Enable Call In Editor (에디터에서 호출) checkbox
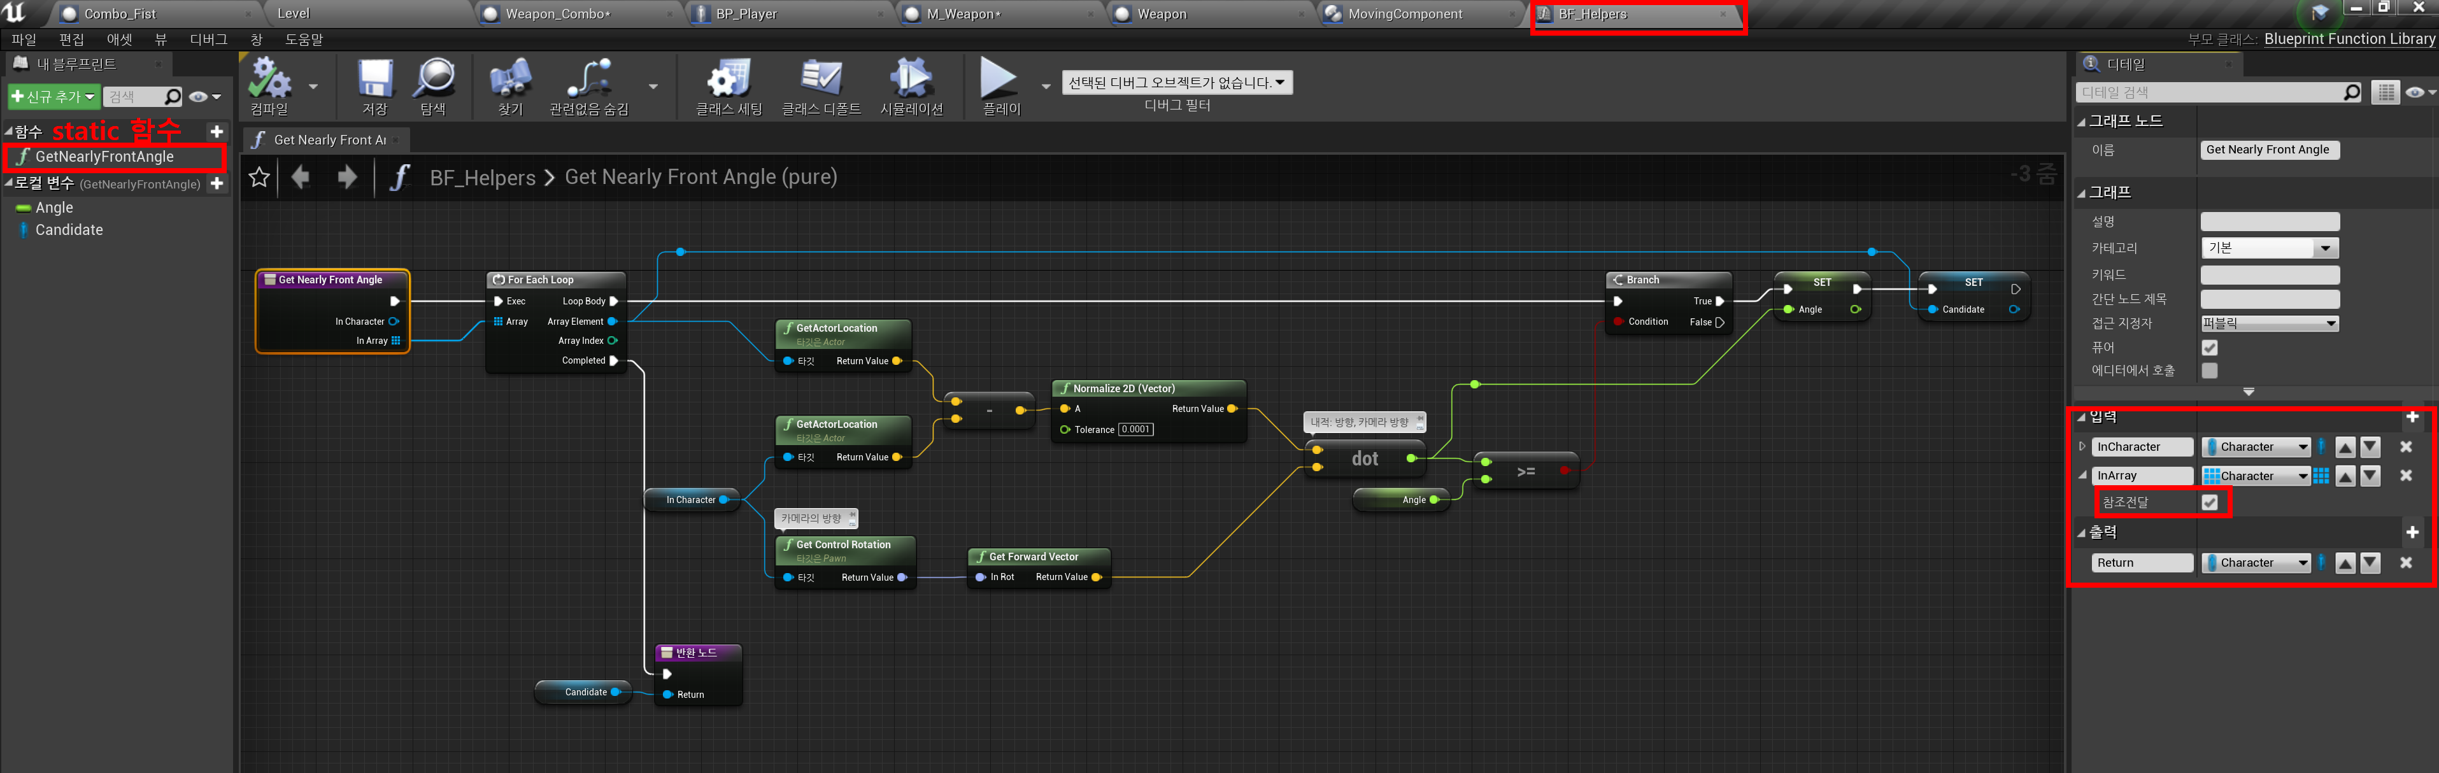 2209,371
